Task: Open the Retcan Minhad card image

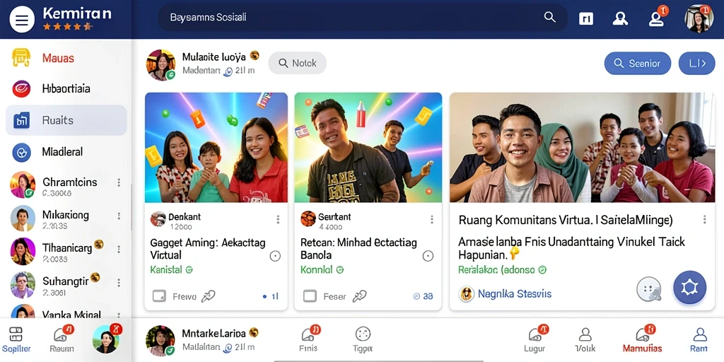Action: (368, 147)
